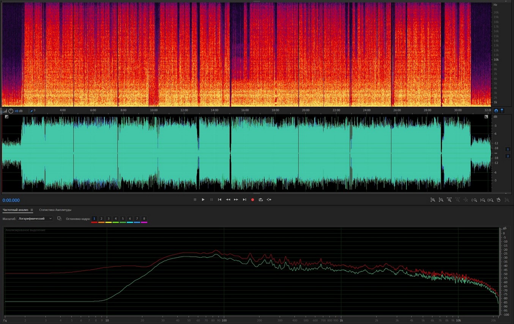Toggle Loop Playback button
This screenshot has height=324, width=514.
pos(261,200)
